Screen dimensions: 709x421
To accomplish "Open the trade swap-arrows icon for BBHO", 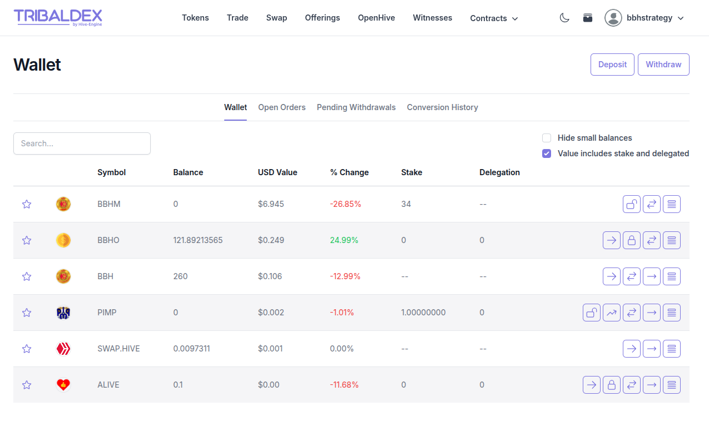I will 651,240.
